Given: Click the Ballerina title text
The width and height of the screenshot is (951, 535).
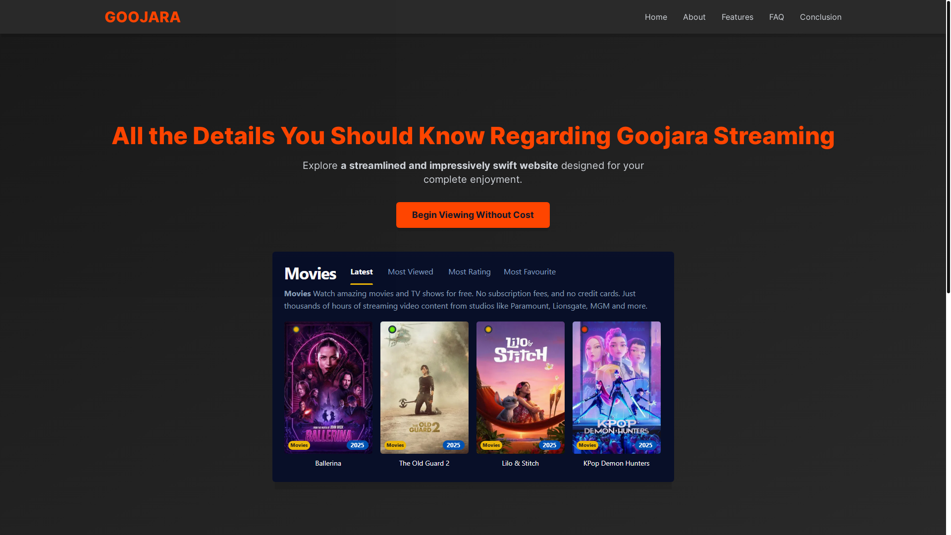Looking at the screenshot, I should (328, 463).
